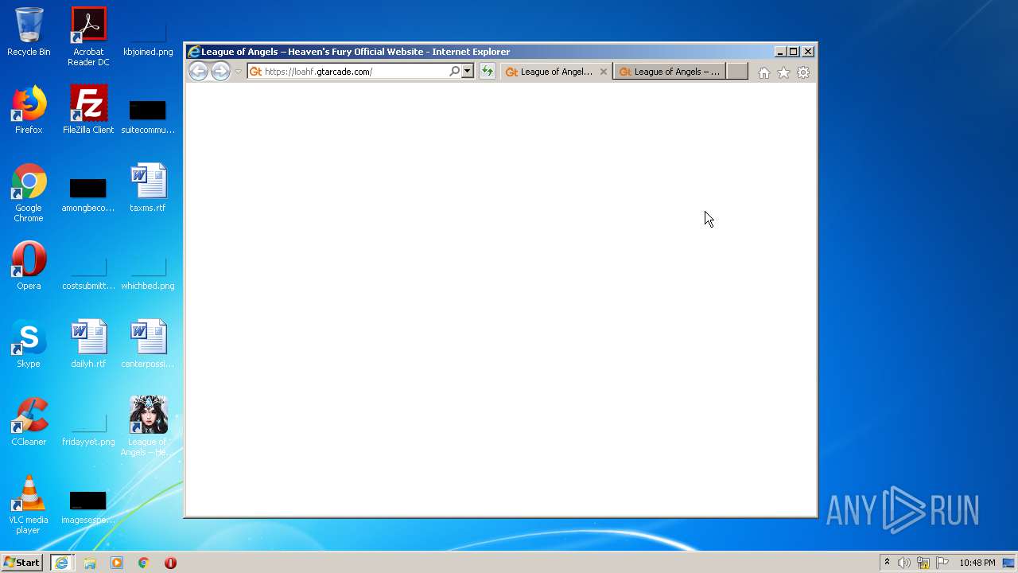Open Opera from the taskbar
Image resolution: width=1018 pixels, height=573 pixels.
tap(170, 563)
